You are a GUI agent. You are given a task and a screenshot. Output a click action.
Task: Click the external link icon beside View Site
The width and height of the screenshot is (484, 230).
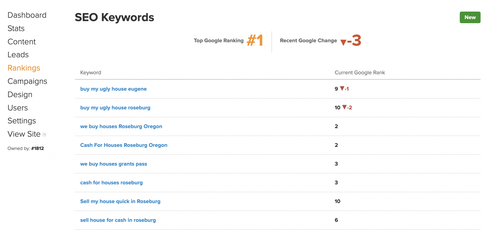coord(44,134)
